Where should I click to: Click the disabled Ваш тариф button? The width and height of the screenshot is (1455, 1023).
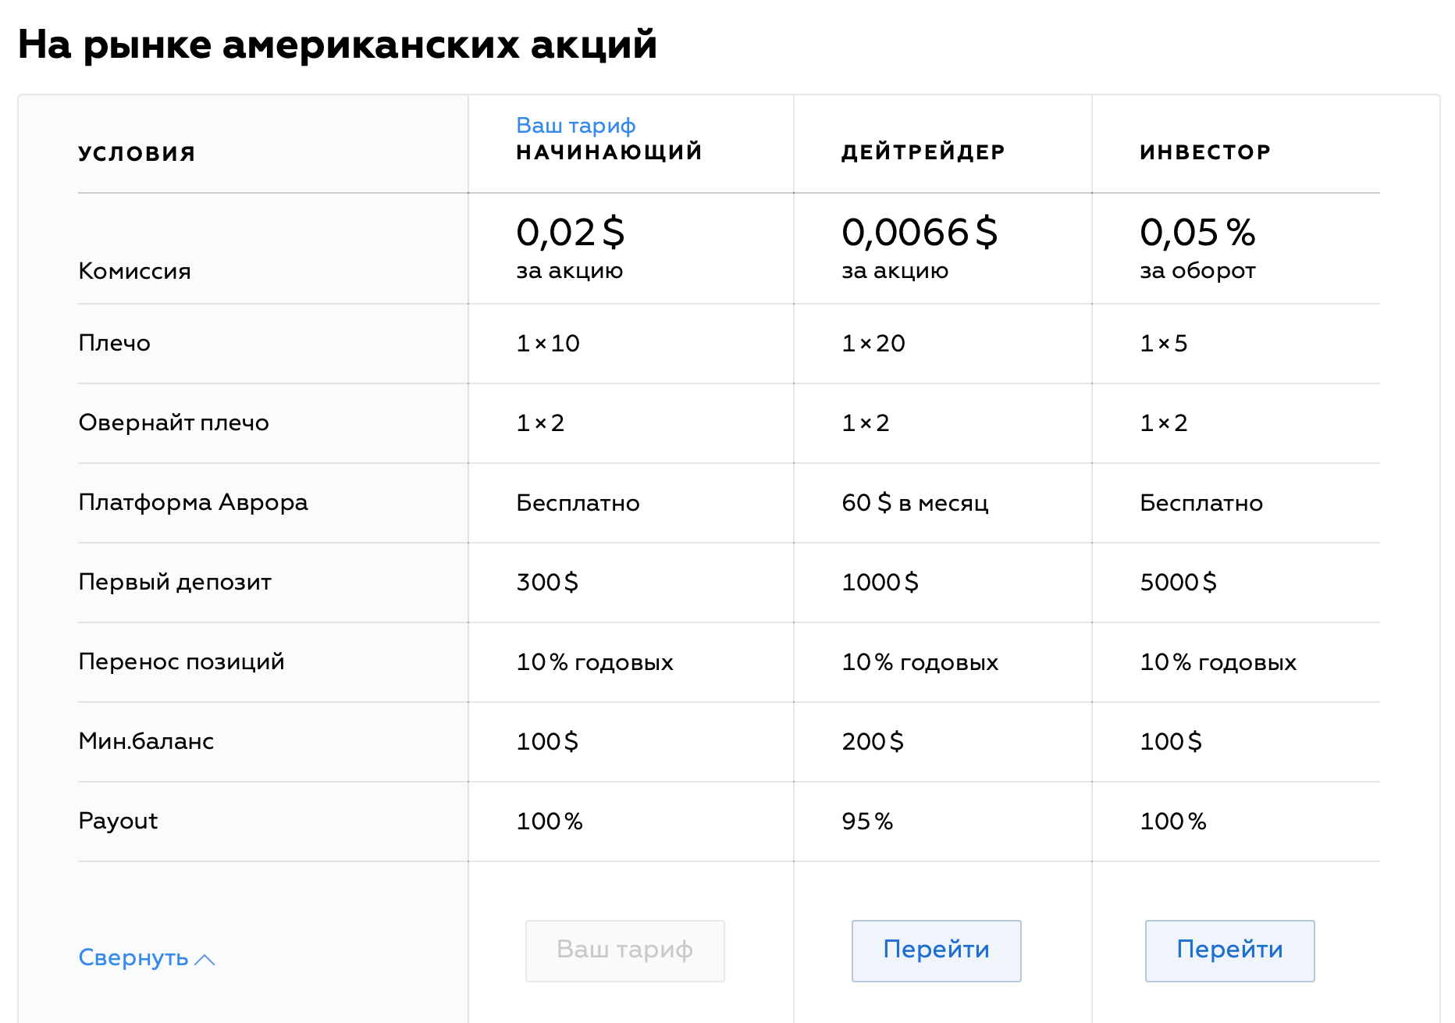click(624, 950)
